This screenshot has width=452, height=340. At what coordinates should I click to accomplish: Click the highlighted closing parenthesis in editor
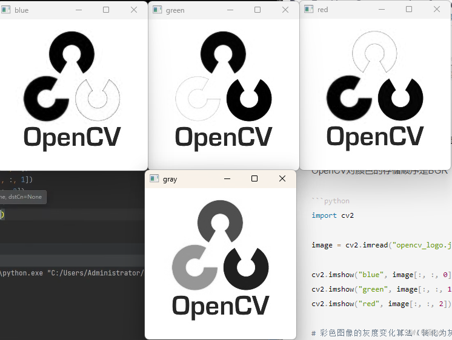point(2,215)
